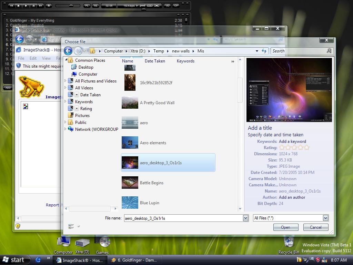Screen dimensions: 353x265
Task: Expand the All Pictures and Videos node
Action: pyautogui.click(x=65, y=81)
